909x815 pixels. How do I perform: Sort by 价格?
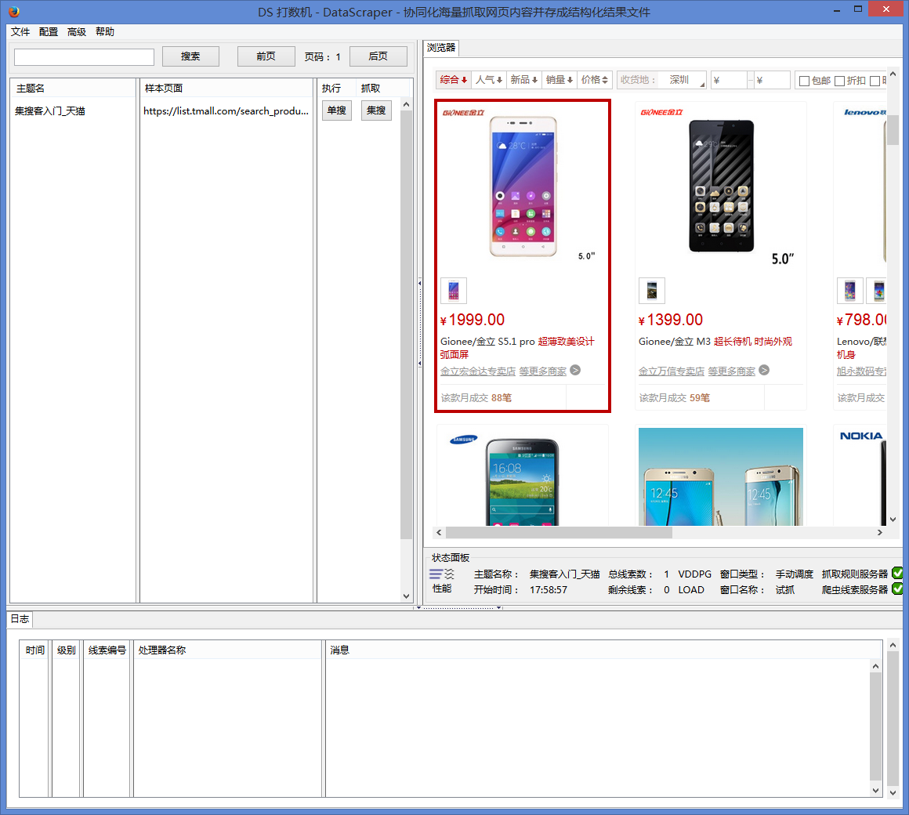(595, 79)
